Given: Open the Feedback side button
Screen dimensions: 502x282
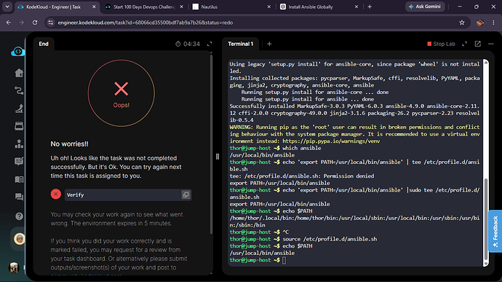Looking at the screenshot, I should (x=495, y=231).
